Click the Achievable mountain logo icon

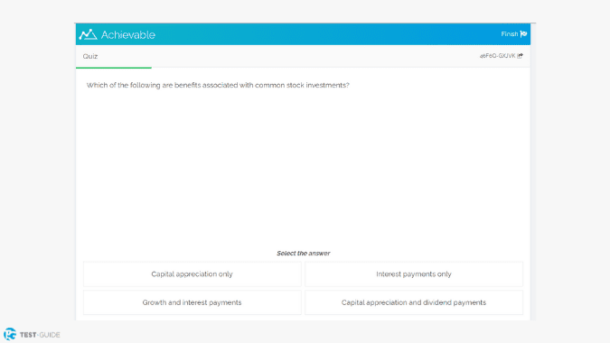click(x=88, y=34)
